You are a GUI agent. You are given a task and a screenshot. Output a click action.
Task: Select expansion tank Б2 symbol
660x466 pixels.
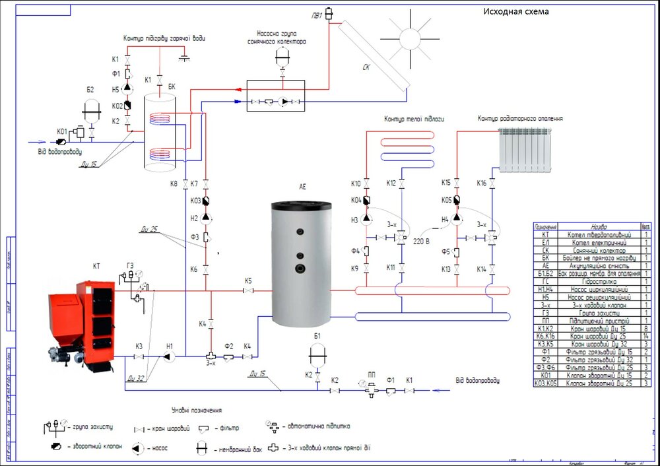(92, 112)
